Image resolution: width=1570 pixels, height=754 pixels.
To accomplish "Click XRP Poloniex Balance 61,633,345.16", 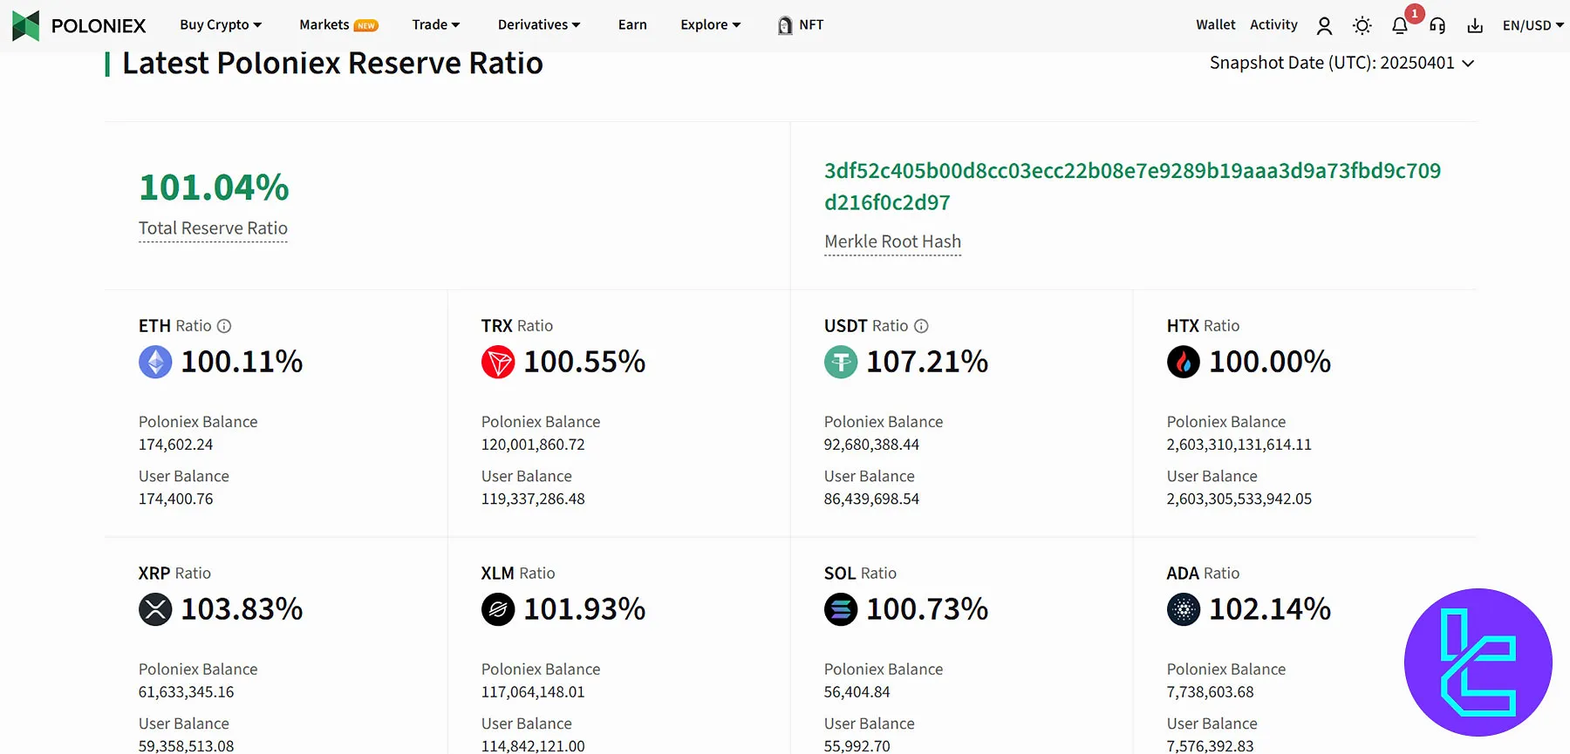I will coord(186,692).
